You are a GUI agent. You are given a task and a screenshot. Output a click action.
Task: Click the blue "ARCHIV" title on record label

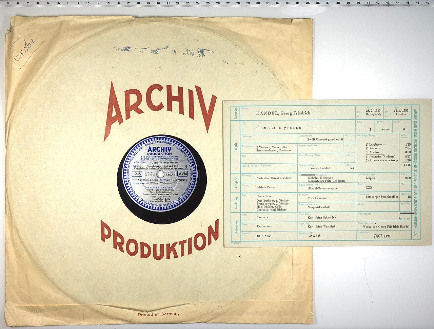click(x=159, y=149)
